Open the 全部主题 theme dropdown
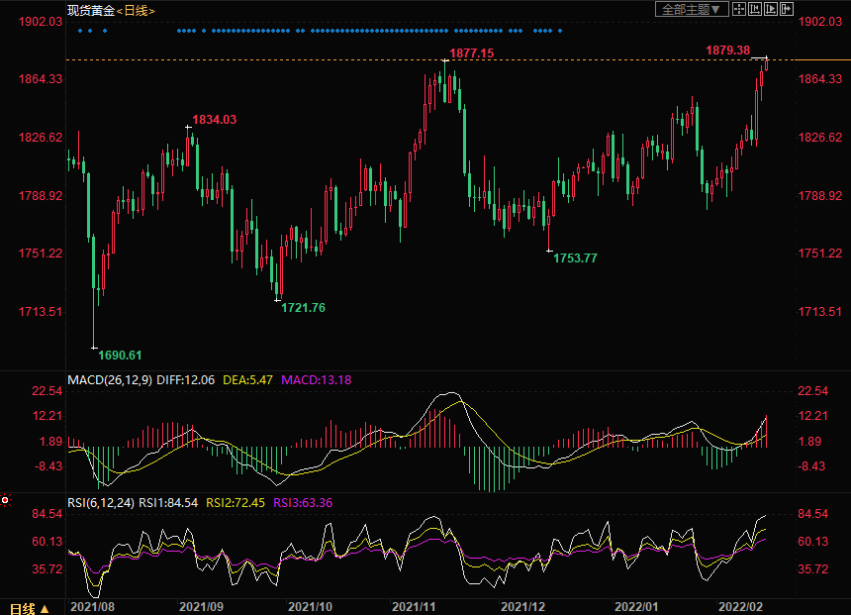 (693, 9)
